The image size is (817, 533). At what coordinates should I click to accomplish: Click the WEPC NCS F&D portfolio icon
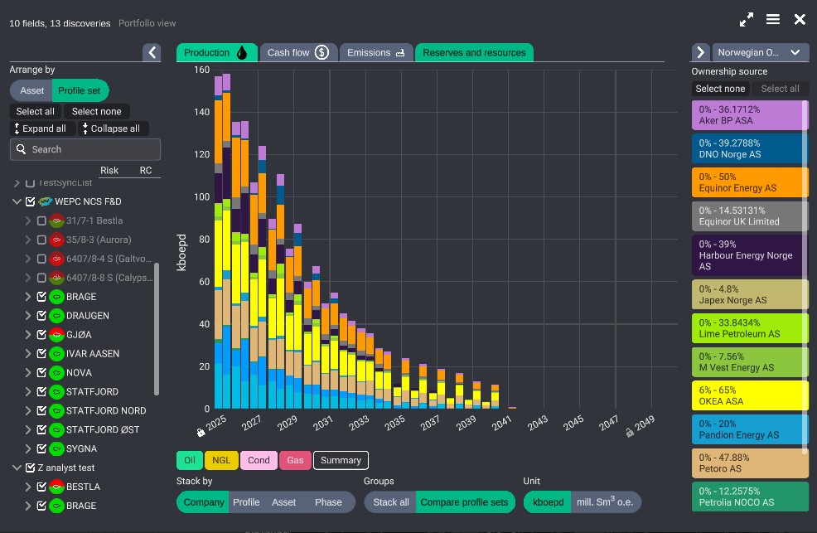pos(45,201)
